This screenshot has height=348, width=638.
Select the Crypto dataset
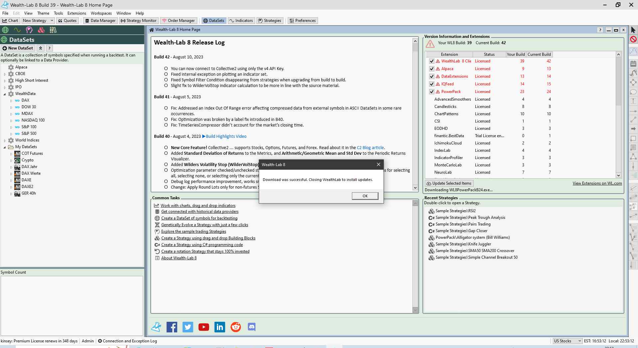coord(27,160)
